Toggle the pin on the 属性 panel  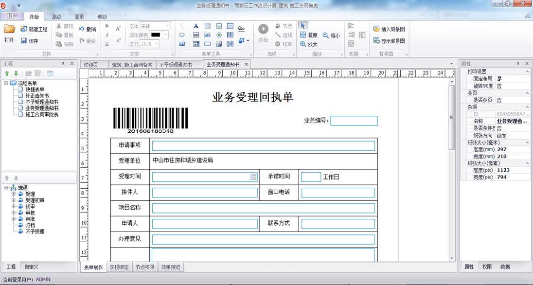pos(518,64)
